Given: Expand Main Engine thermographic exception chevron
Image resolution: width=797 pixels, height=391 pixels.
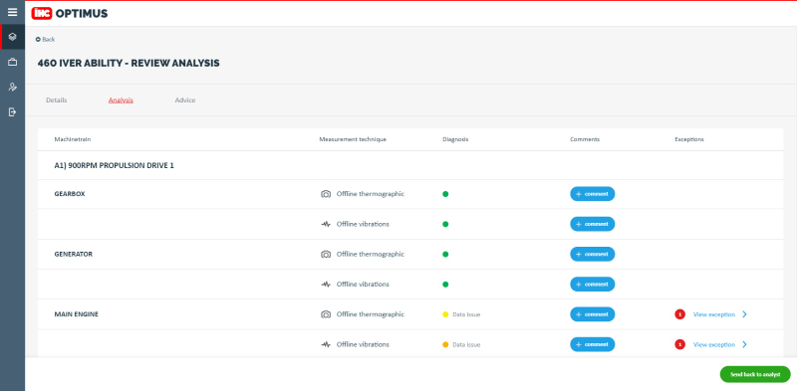Looking at the screenshot, I should pos(744,314).
